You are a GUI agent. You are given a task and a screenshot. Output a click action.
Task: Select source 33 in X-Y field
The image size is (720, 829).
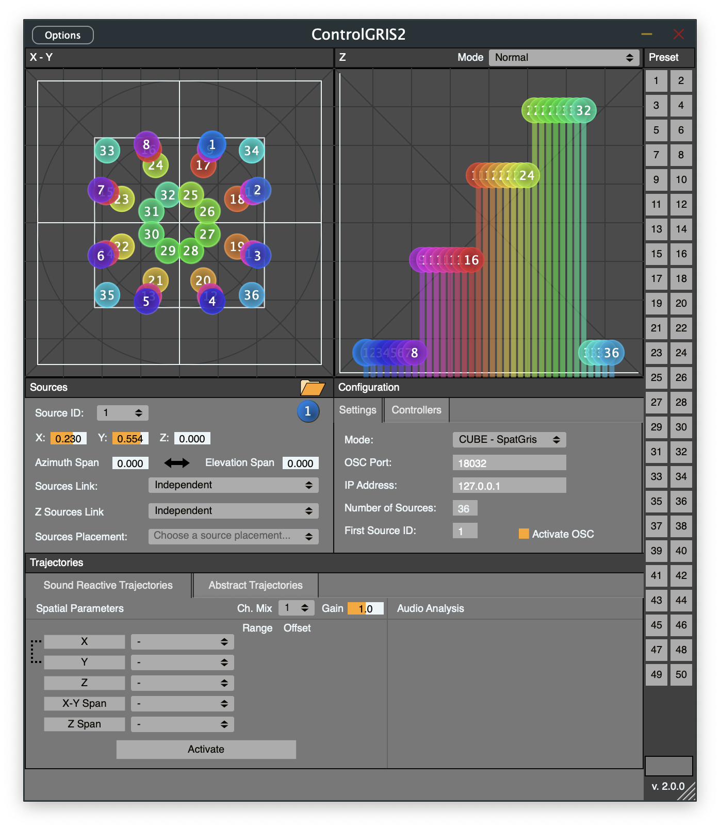[x=107, y=151]
